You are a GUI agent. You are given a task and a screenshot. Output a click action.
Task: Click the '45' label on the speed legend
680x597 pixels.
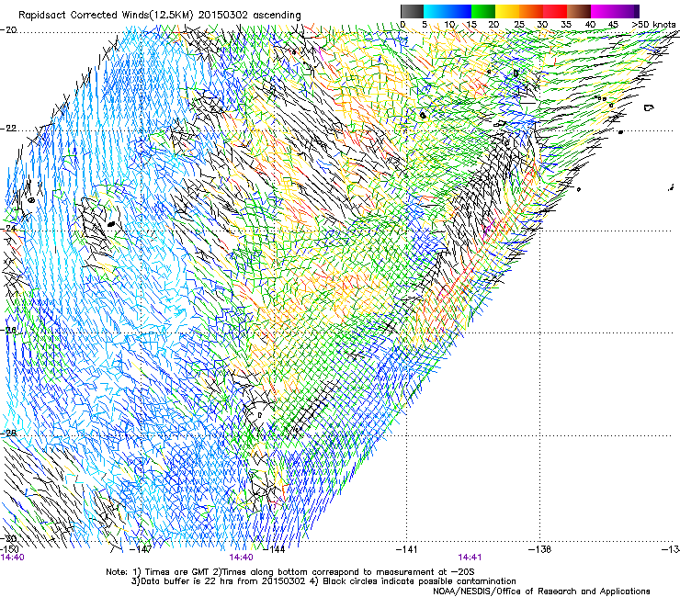tap(613, 24)
